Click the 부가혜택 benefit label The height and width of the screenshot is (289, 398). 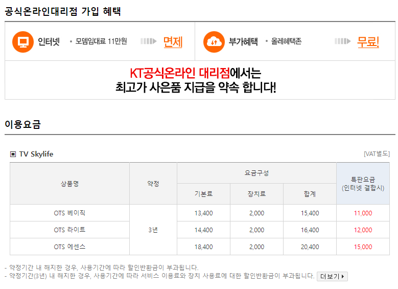tap(243, 41)
